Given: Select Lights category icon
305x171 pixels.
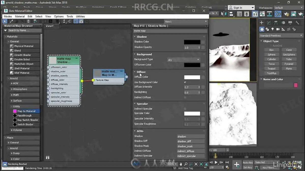Looking at the screenshot, I should click(273, 29).
